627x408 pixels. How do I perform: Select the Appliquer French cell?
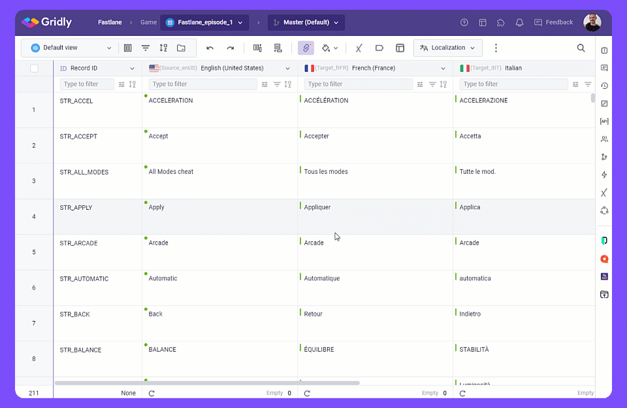375,216
